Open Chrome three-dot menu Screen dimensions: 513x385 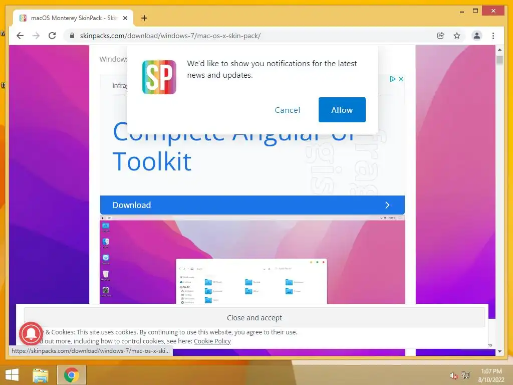(x=493, y=36)
